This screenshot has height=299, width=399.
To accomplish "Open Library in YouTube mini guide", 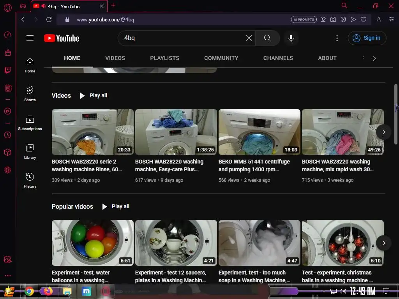I will coord(30,152).
